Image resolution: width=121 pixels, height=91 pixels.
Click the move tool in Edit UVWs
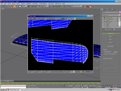[x=29, y=19]
